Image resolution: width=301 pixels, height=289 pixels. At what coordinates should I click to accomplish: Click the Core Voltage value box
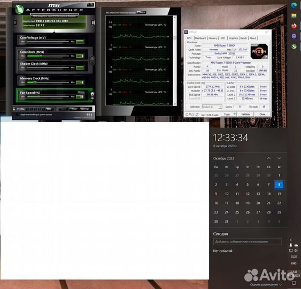(80, 42)
